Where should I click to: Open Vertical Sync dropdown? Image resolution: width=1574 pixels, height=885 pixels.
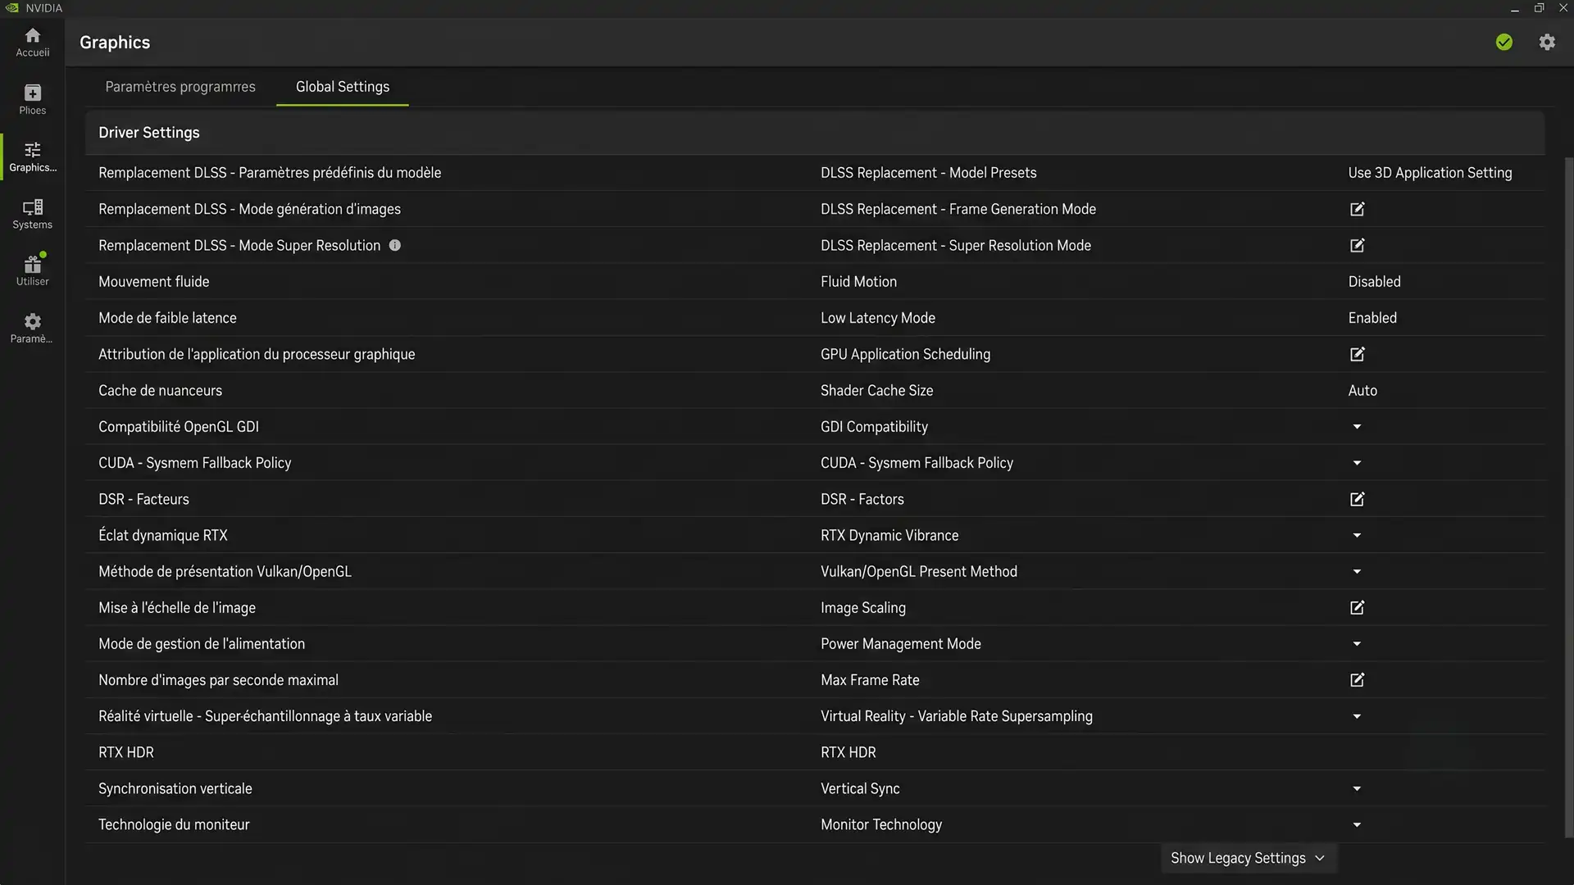pyautogui.click(x=1357, y=788)
